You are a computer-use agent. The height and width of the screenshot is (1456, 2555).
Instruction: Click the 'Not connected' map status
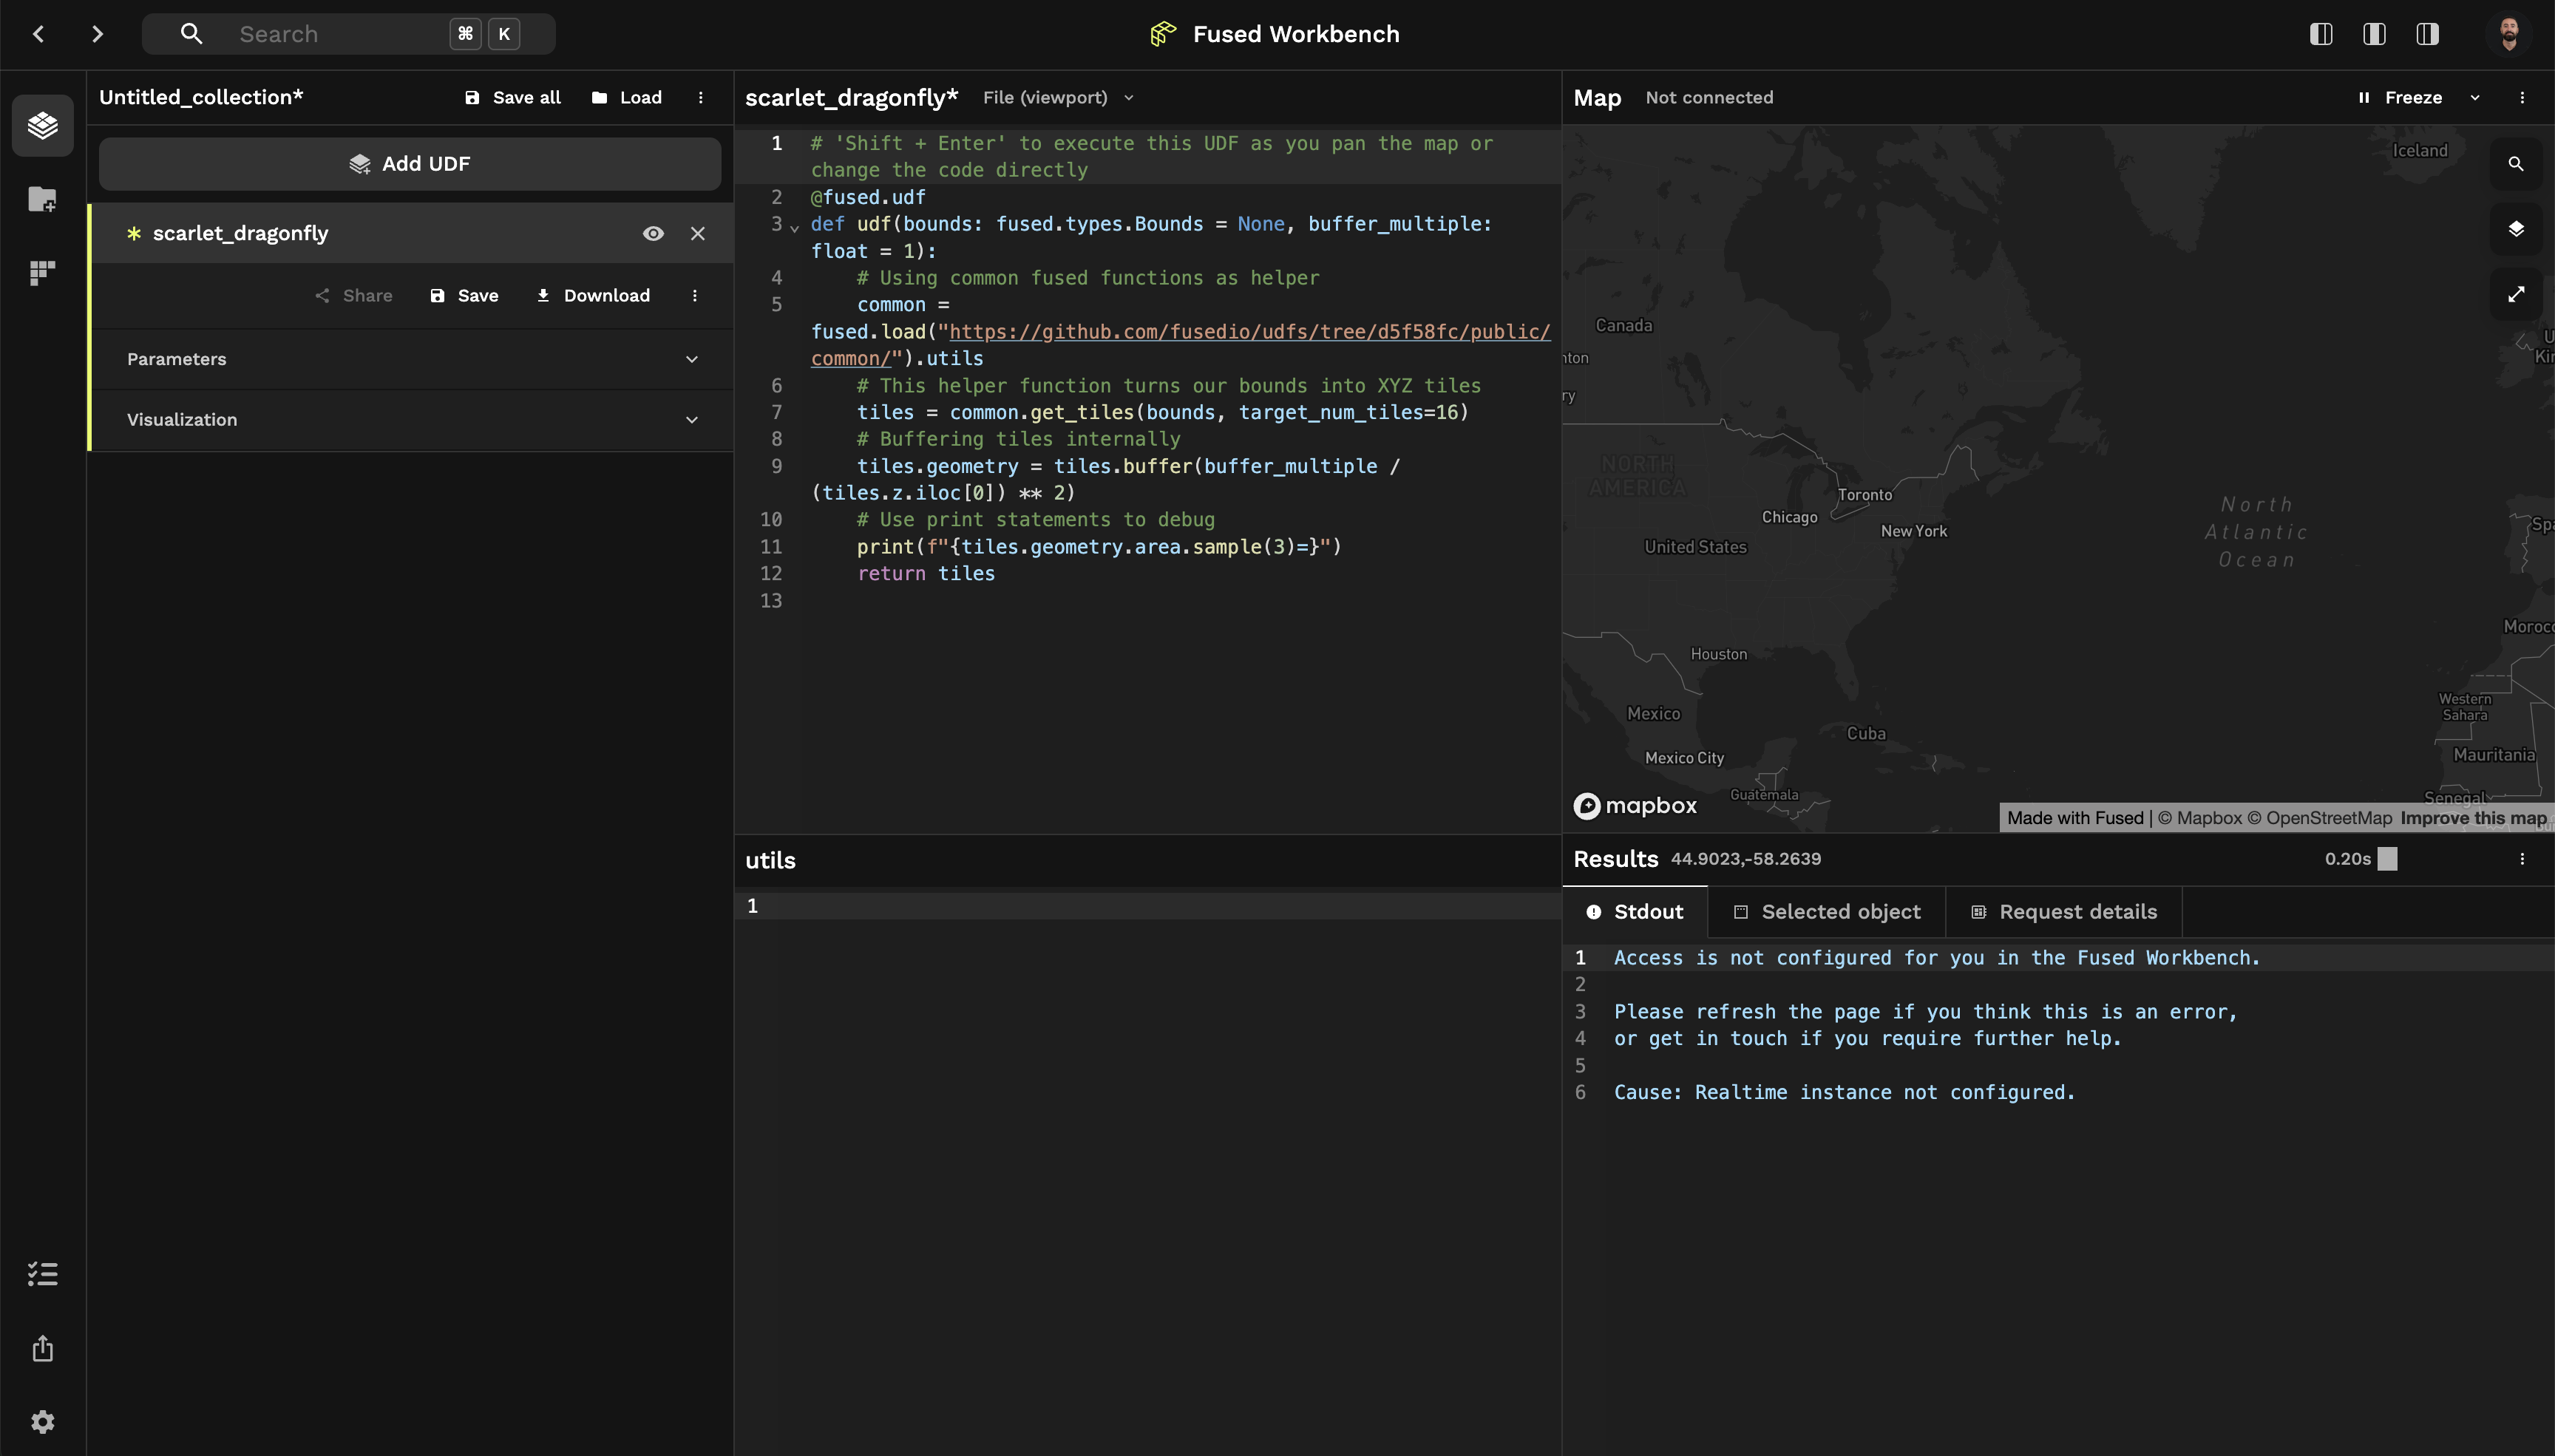[x=1709, y=97]
